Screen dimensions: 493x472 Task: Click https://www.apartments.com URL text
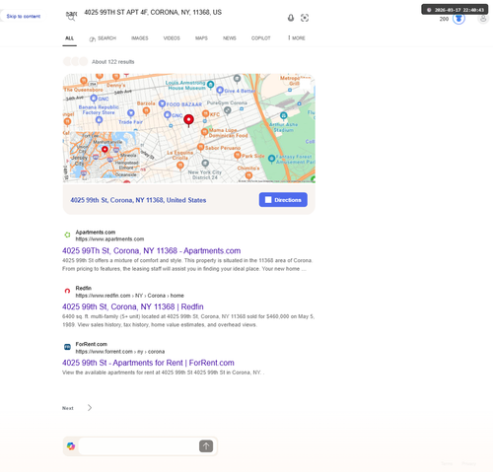coord(109,239)
